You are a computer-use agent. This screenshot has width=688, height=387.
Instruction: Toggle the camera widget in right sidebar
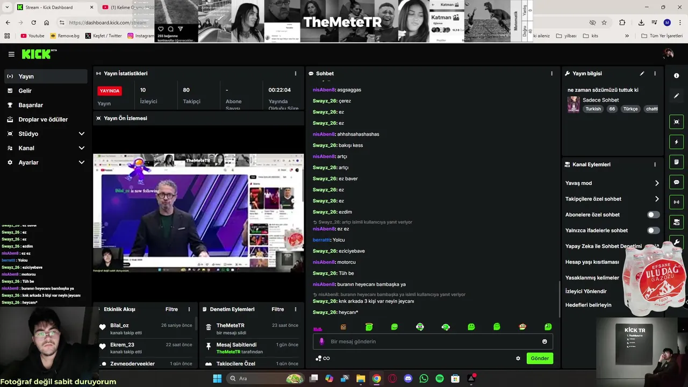pyautogui.click(x=677, y=222)
